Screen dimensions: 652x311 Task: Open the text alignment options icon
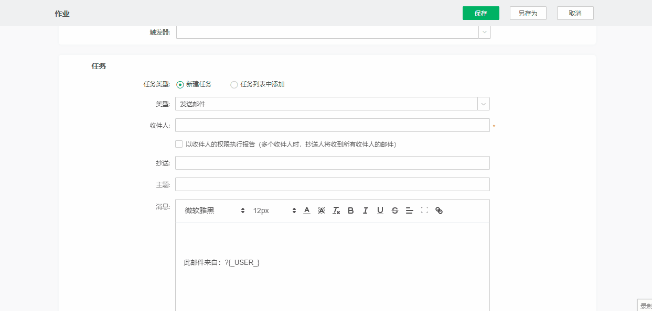pos(409,210)
